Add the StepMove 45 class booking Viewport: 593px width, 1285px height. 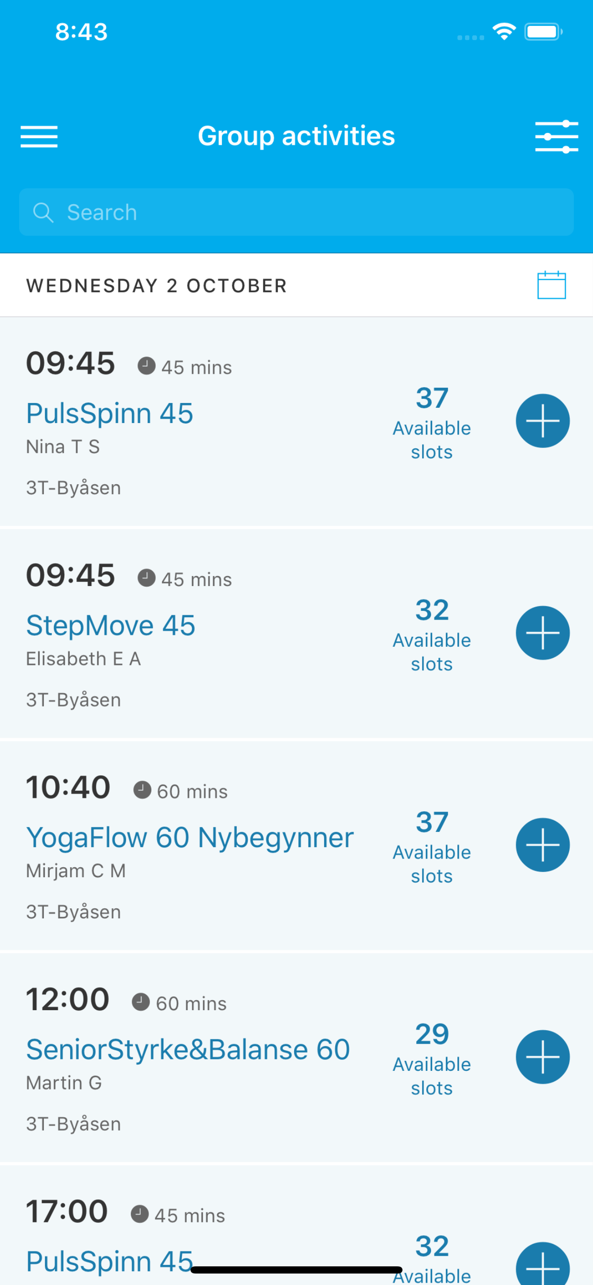542,632
